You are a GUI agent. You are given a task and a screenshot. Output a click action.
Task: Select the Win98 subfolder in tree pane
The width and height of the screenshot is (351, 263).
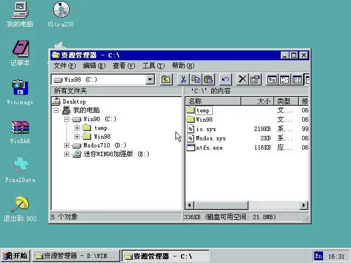(x=102, y=136)
